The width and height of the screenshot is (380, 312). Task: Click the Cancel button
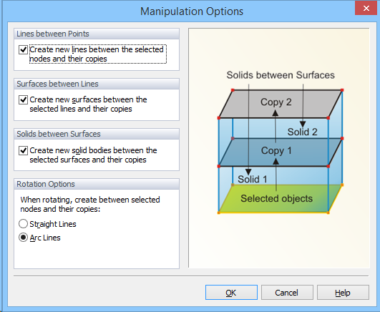[x=287, y=293]
